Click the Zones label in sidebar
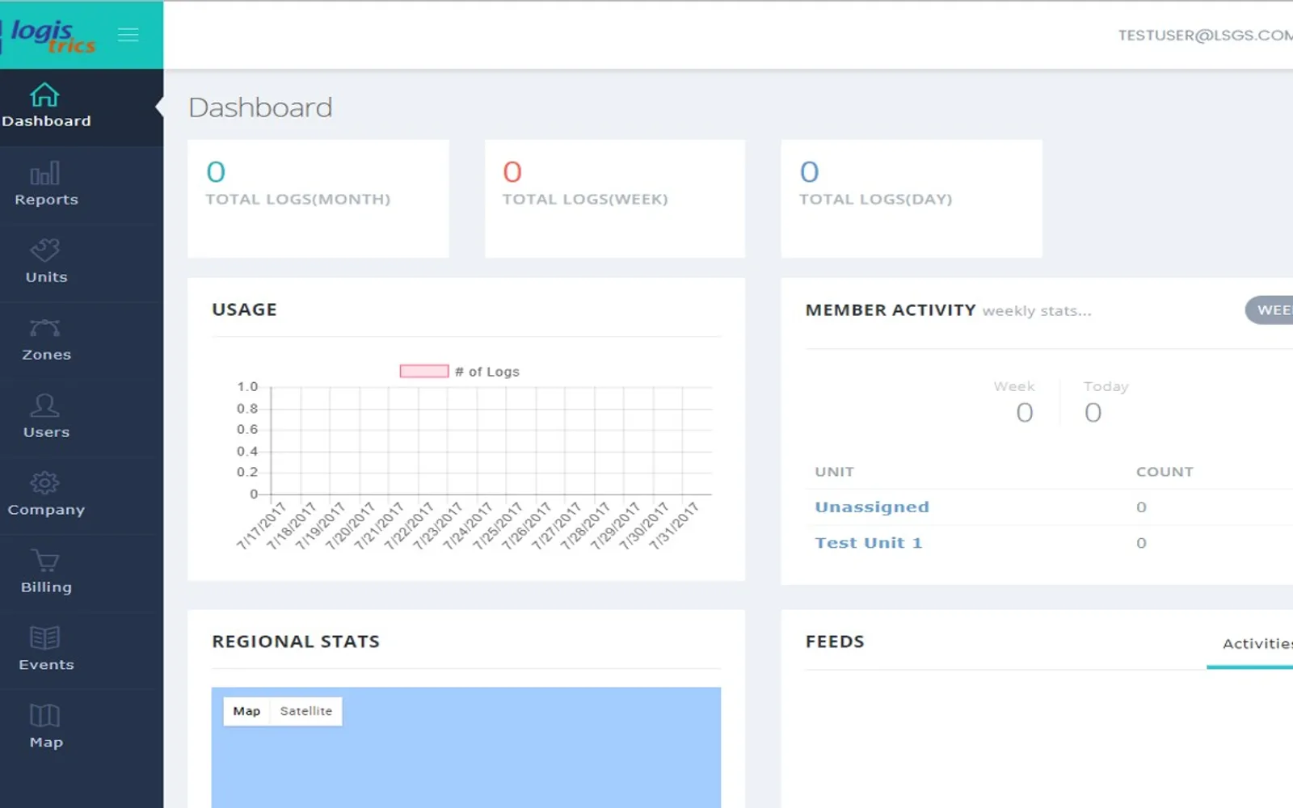 coord(46,355)
